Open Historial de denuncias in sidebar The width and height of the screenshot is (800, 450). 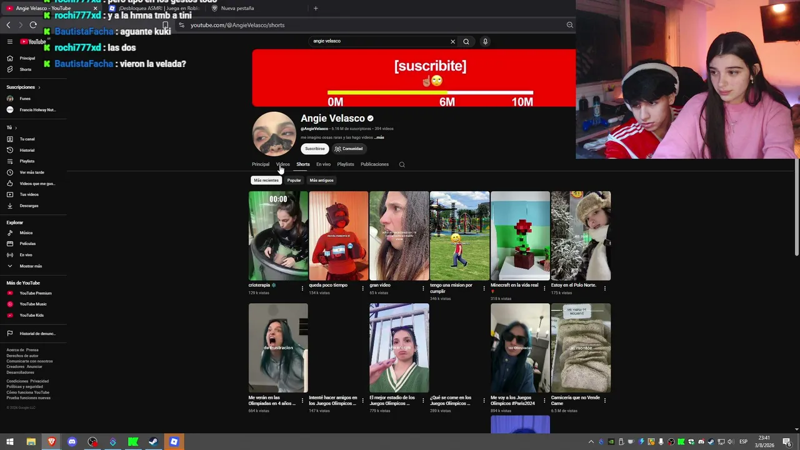click(37, 334)
